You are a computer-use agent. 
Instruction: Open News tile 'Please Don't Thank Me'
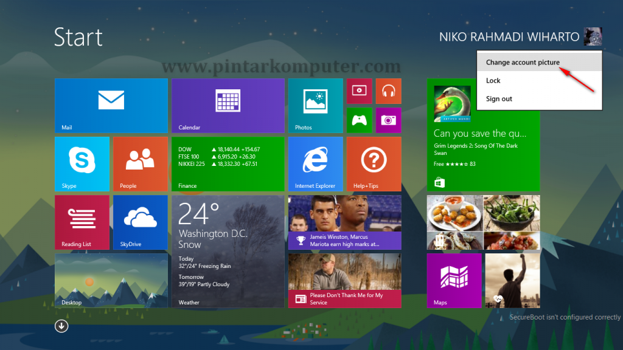coord(345,281)
